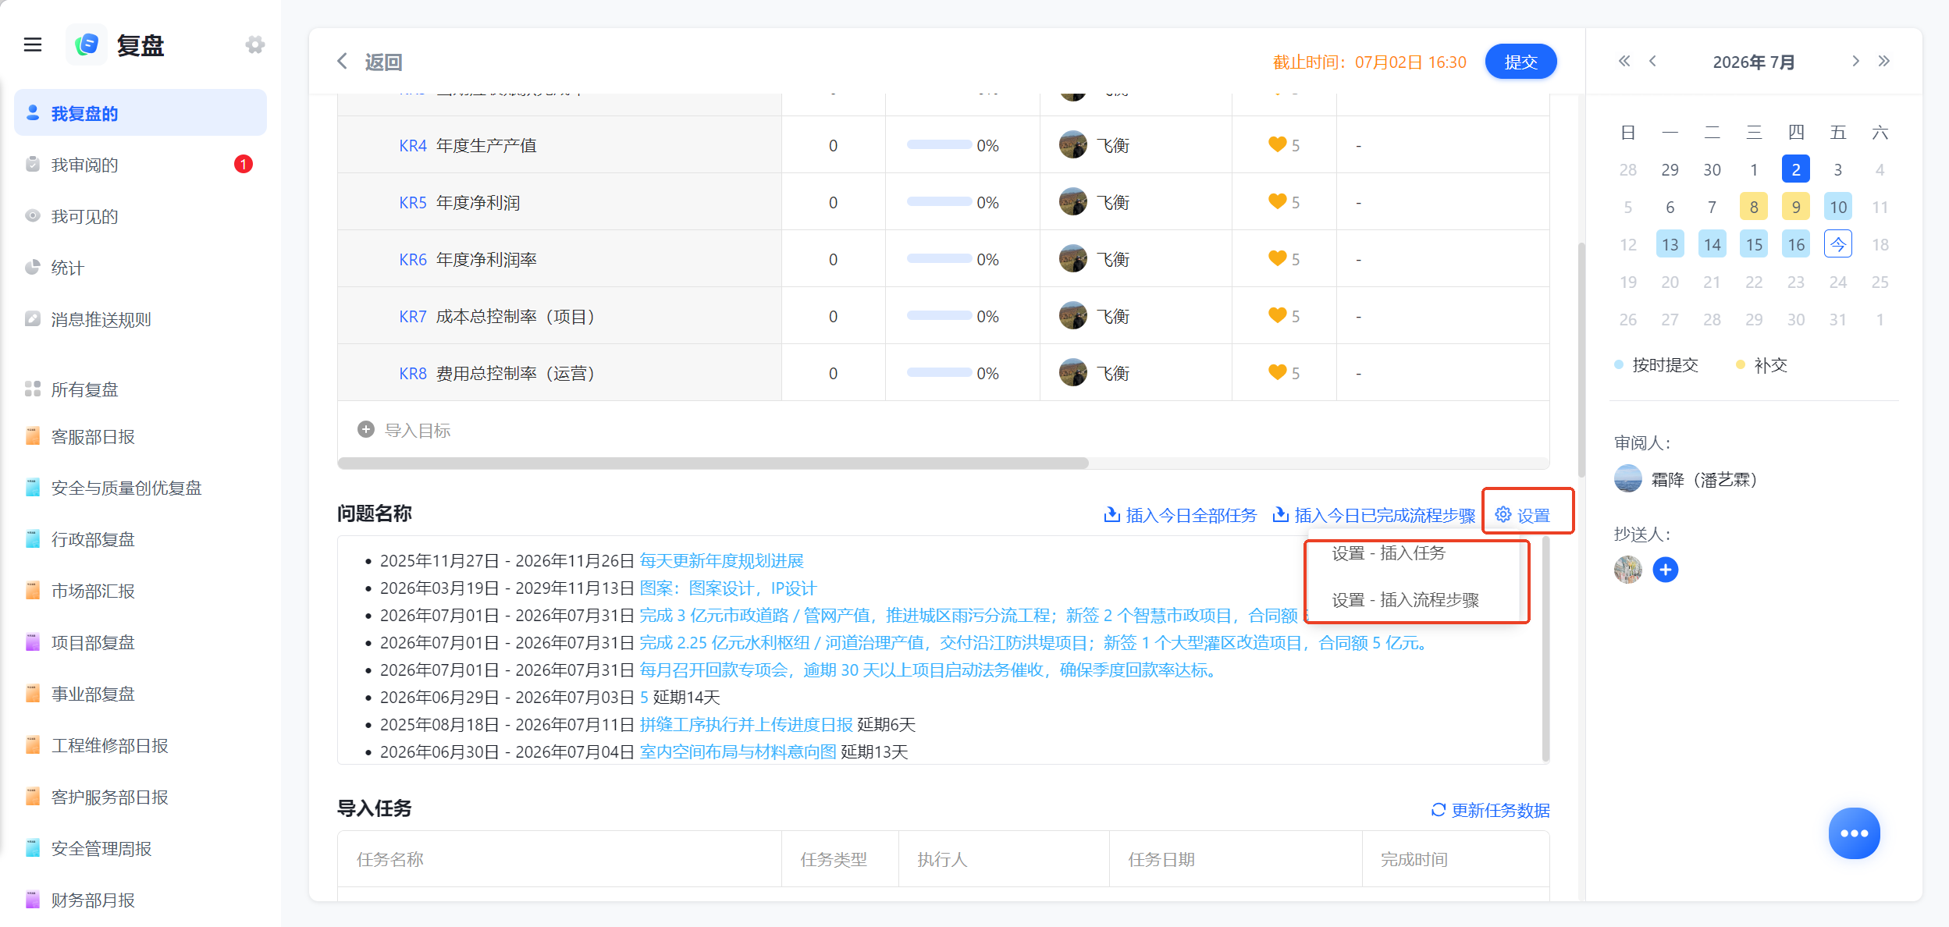Toggle the hamburger sidebar menu
This screenshot has width=1949, height=927.
tap(33, 45)
